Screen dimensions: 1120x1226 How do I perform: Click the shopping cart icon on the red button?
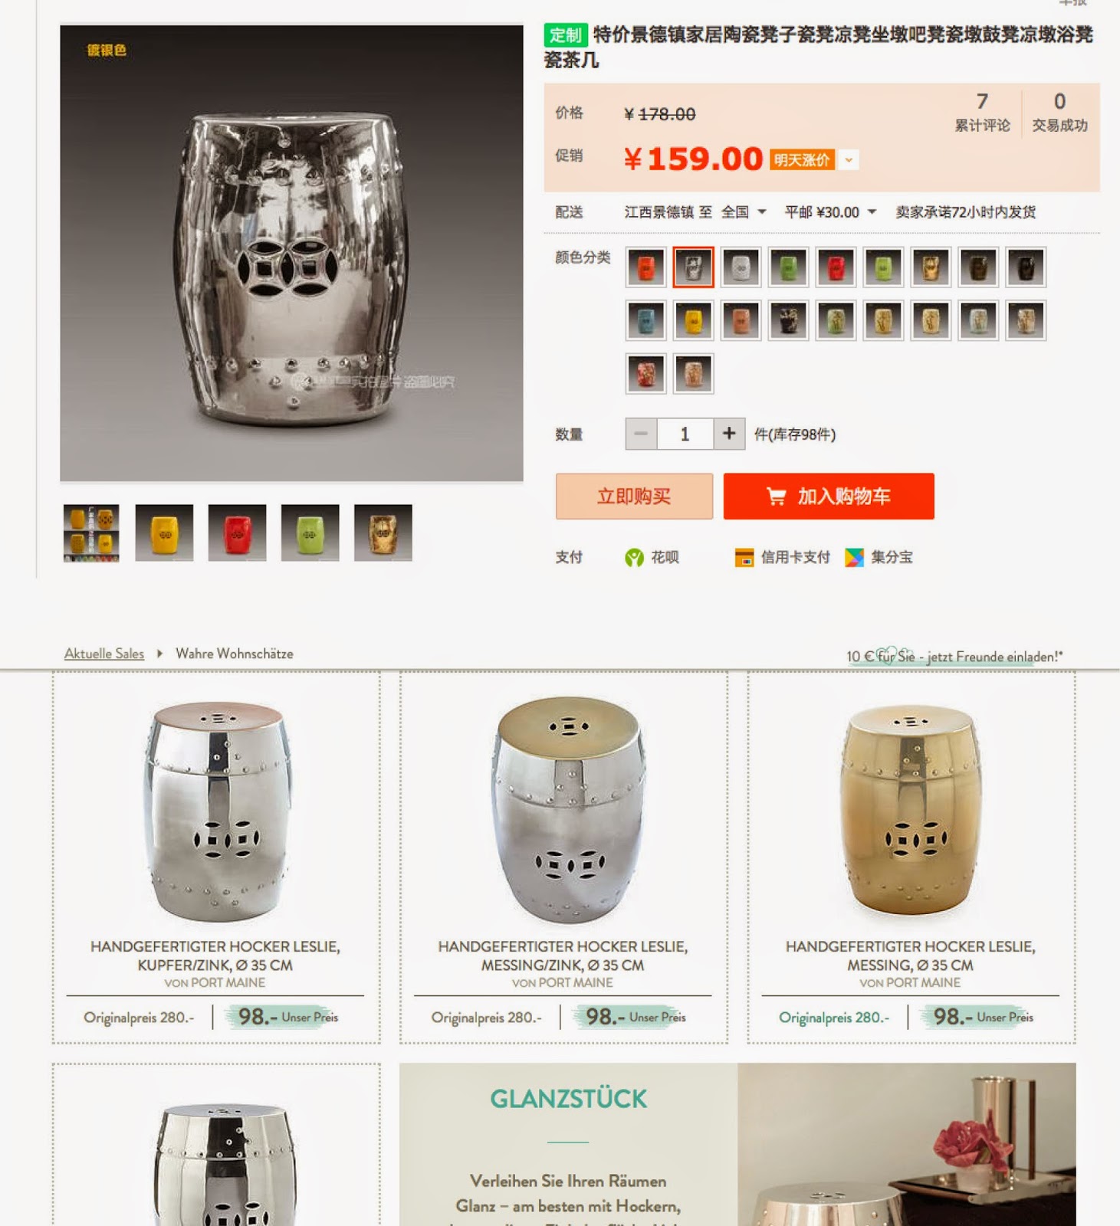pos(776,497)
